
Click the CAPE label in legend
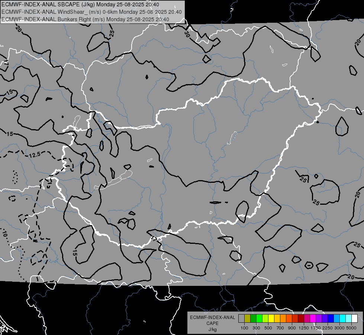(212, 323)
